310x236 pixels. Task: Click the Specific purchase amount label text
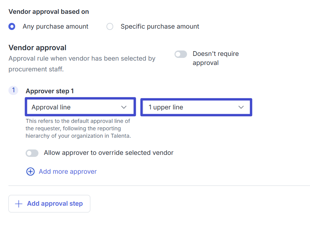click(x=160, y=27)
